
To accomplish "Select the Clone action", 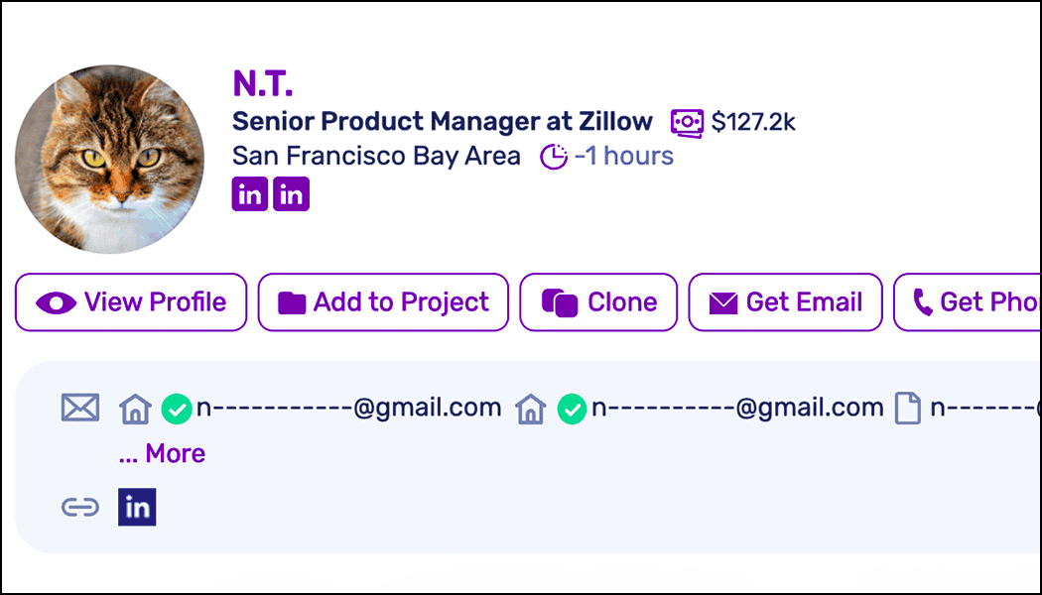I will pyautogui.click(x=597, y=302).
